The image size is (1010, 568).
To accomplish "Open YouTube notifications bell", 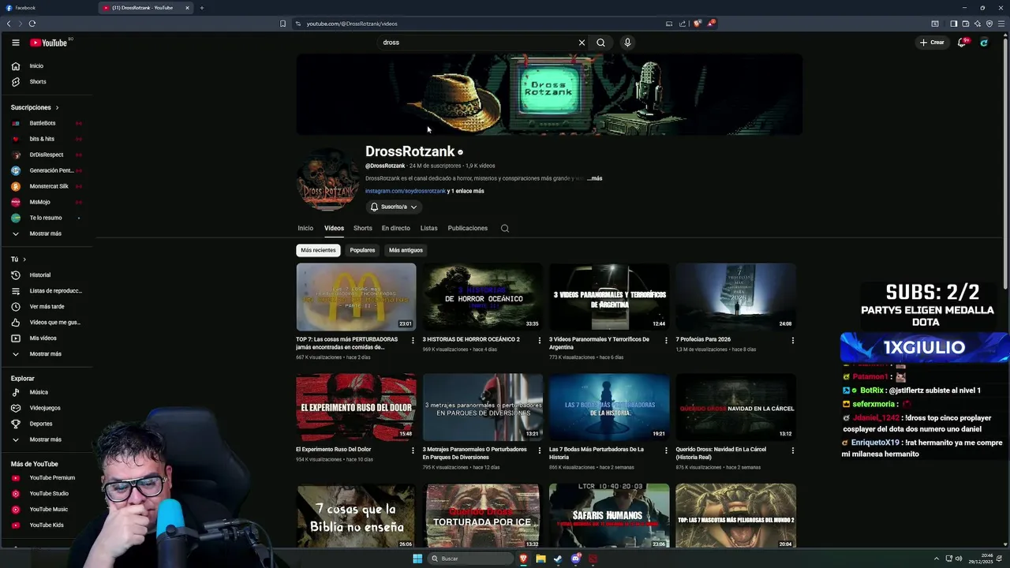I will tap(961, 43).
